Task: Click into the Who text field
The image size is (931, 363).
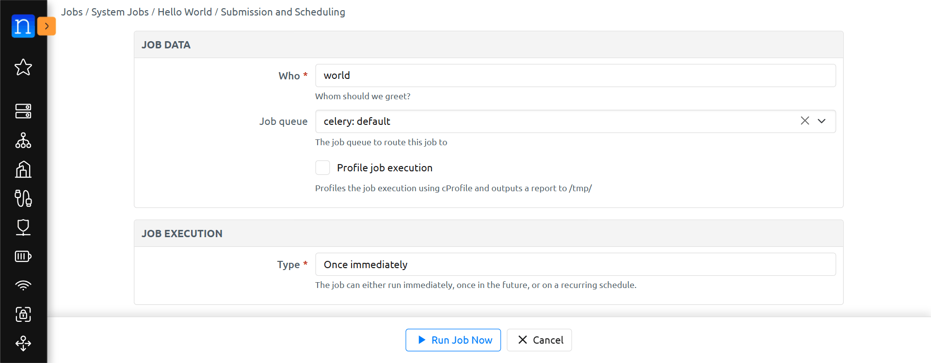Action: (575, 76)
